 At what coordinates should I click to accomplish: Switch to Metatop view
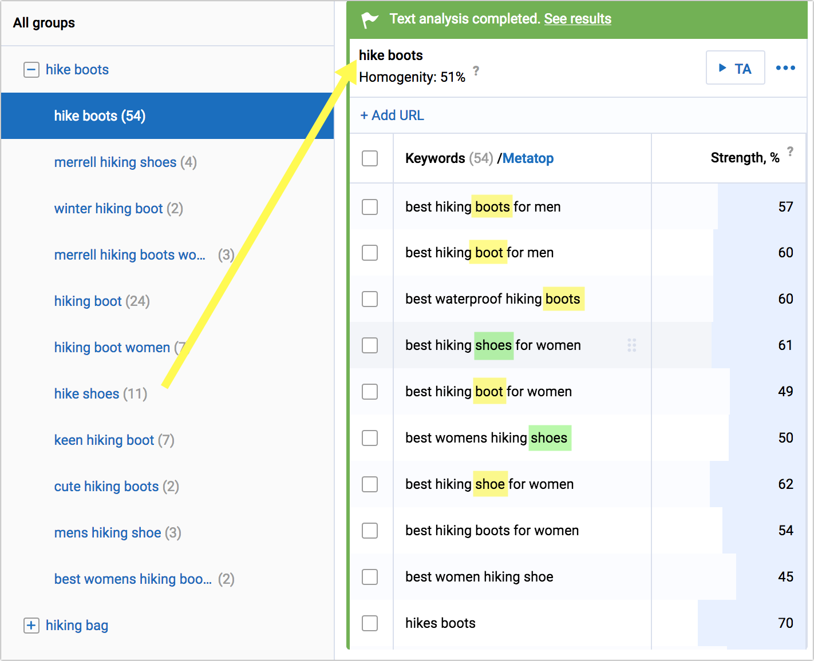click(528, 158)
